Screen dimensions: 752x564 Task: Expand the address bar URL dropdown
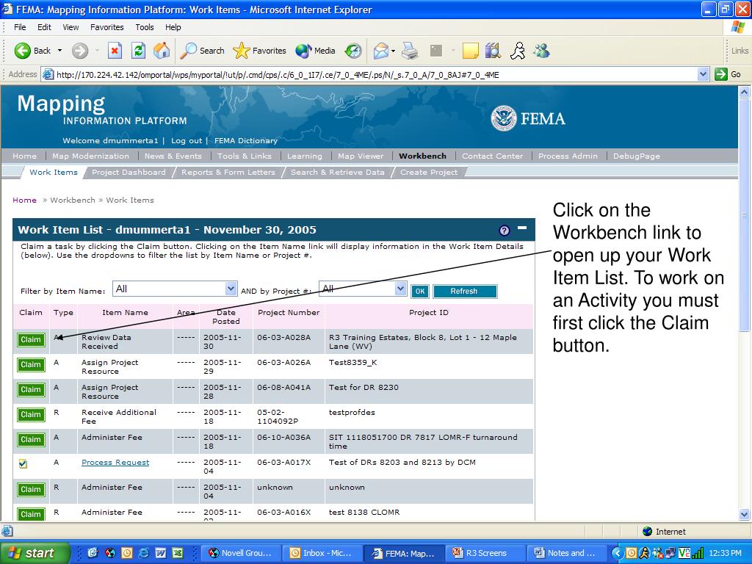[703, 74]
